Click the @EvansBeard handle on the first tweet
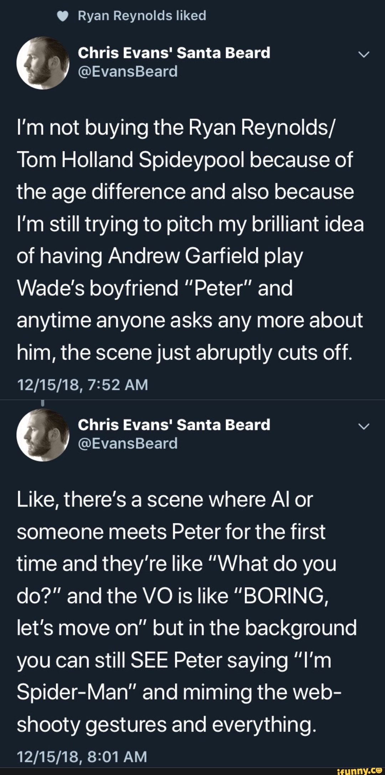Viewport: 385px width, 775px height. (x=128, y=71)
